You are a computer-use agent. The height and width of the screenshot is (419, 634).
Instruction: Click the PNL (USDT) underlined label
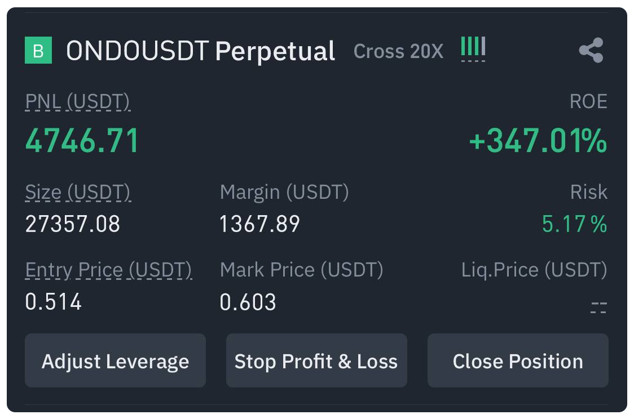coord(78,101)
